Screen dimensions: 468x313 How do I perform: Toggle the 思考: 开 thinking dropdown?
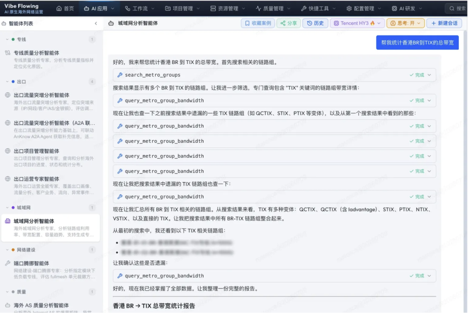point(405,23)
